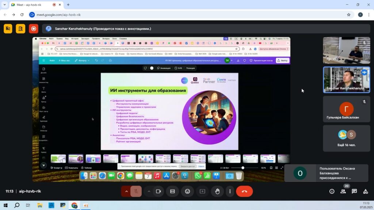This screenshot has width=374, height=210.
Task: Select Гульнара Байсалхан participant tile
Action: [347, 109]
